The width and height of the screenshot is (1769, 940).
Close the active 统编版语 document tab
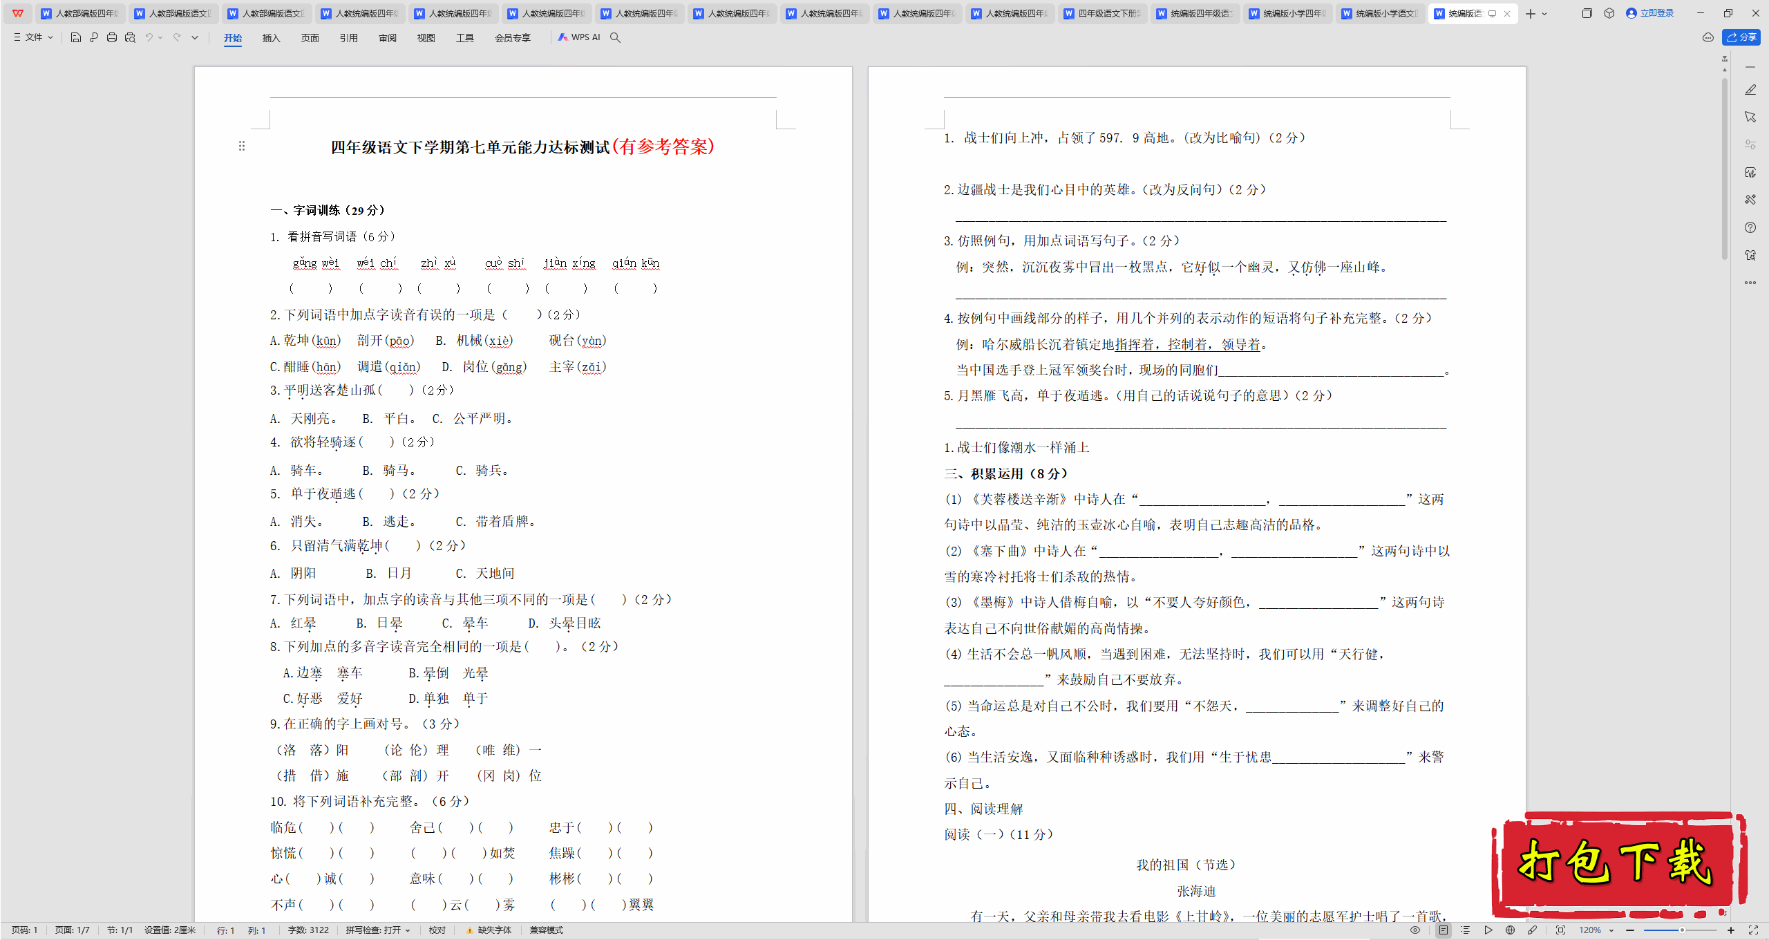[x=1507, y=13]
